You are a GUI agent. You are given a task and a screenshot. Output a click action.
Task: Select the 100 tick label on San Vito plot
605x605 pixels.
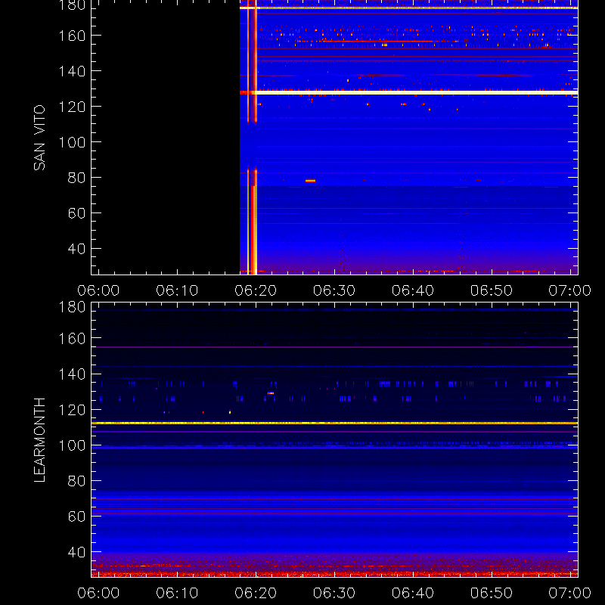pyautogui.click(x=72, y=142)
